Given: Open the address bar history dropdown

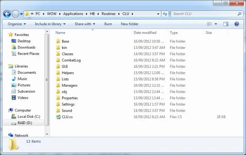Looking at the screenshot, I should click(x=158, y=14).
